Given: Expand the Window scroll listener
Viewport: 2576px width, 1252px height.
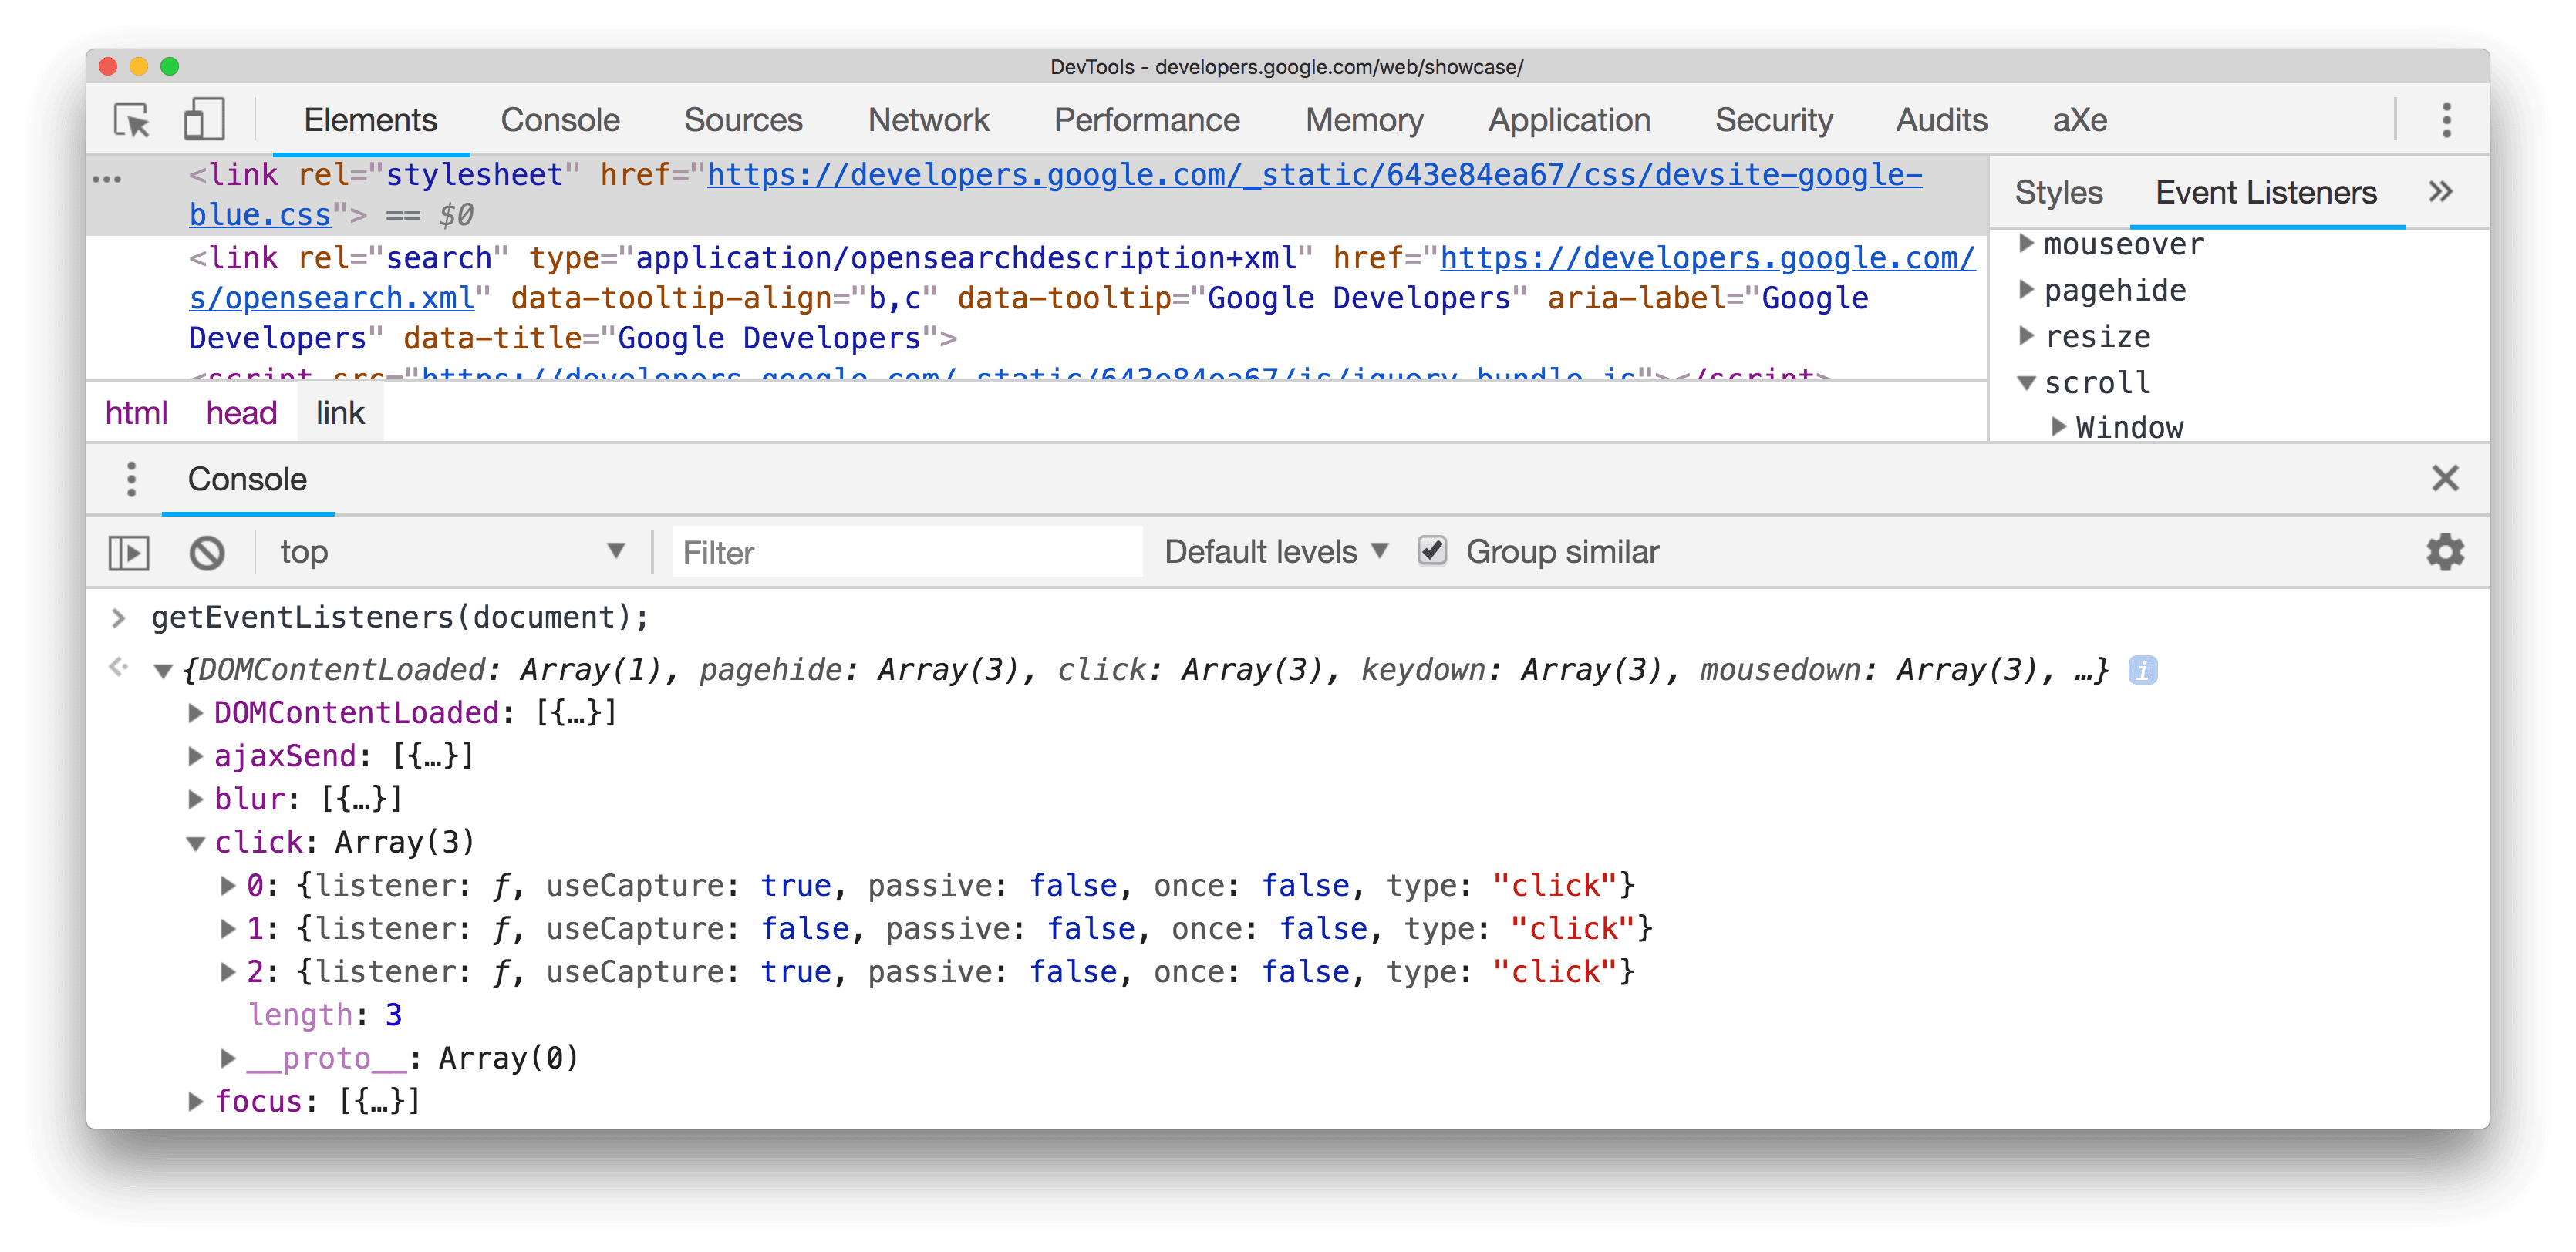Looking at the screenshot, I should pos(2048,429).
